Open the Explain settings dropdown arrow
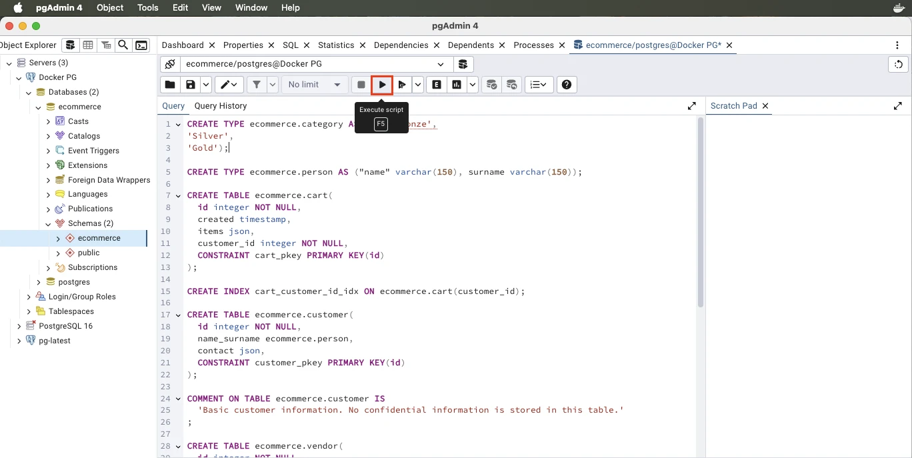The width and height of the screenshot is (912, 458). [x=473, y=85]
